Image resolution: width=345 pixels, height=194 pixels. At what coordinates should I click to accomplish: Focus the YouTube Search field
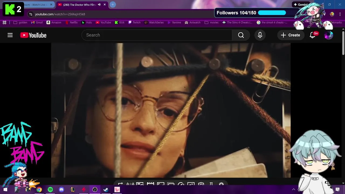[157, 35]
